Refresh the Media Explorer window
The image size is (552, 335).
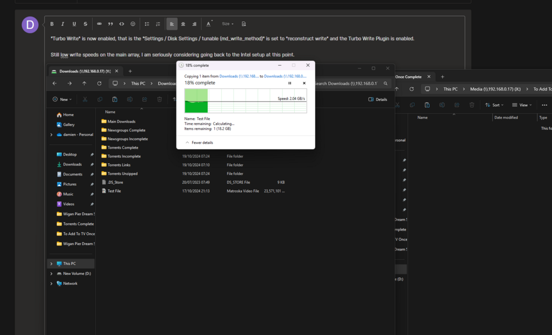[412, 89]
